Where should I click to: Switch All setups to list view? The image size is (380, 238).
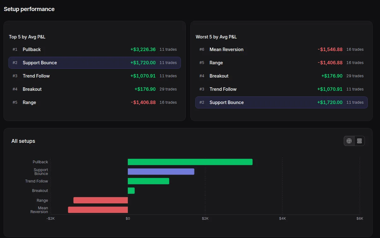(359, 141)
